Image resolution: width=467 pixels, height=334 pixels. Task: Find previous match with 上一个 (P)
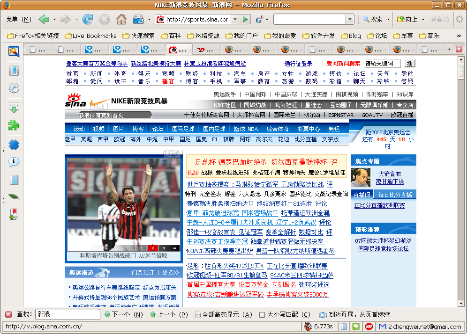pyautogui.click(x=169, y=315)
